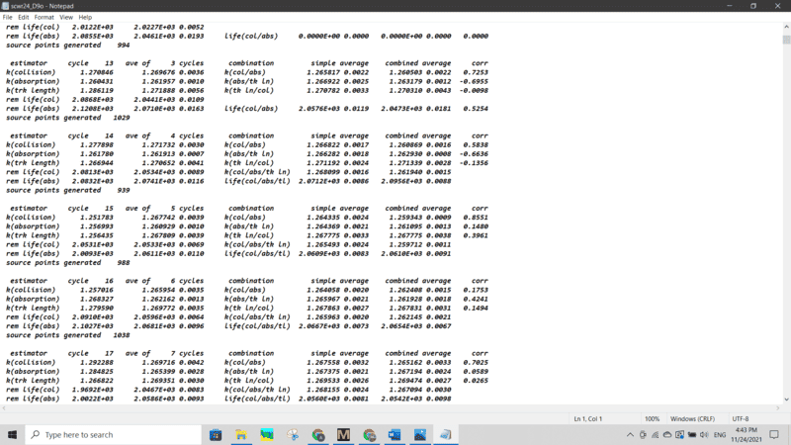The height and width of the screenshot is (445, 791).
Task: Click the active Notepad taskbar icon
Action: coord(446,434)
